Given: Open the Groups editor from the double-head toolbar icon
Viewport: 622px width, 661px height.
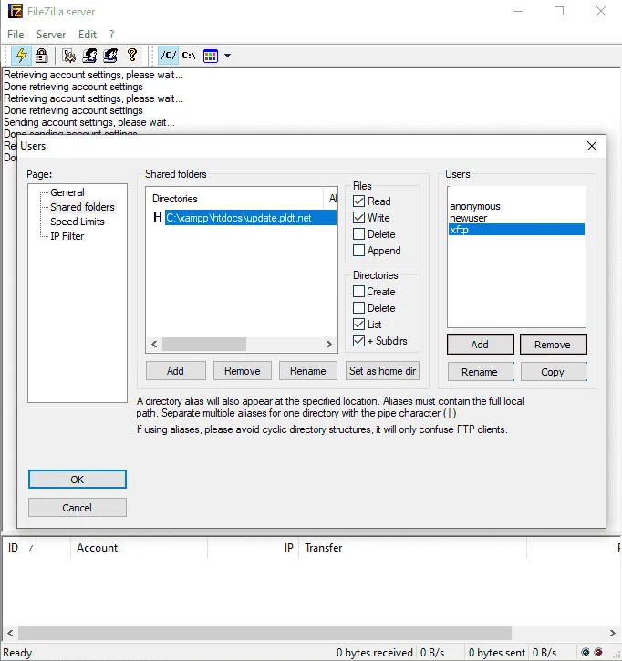Looking at the screenshot, I should (x=110, y=56).
